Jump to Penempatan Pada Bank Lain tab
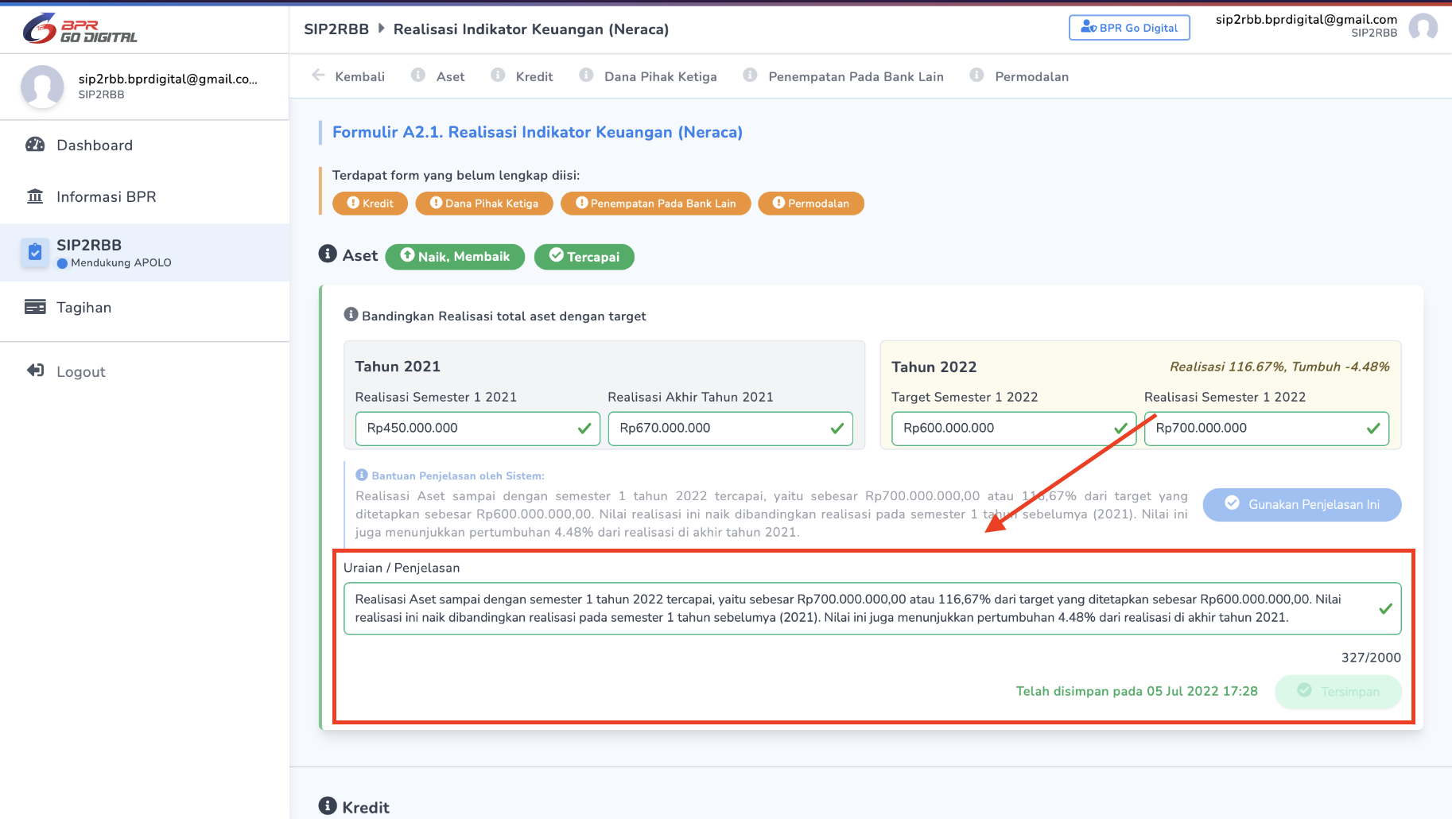 pos(856,76)
